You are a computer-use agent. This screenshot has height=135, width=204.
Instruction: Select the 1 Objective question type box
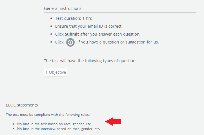tap(56, 72)
